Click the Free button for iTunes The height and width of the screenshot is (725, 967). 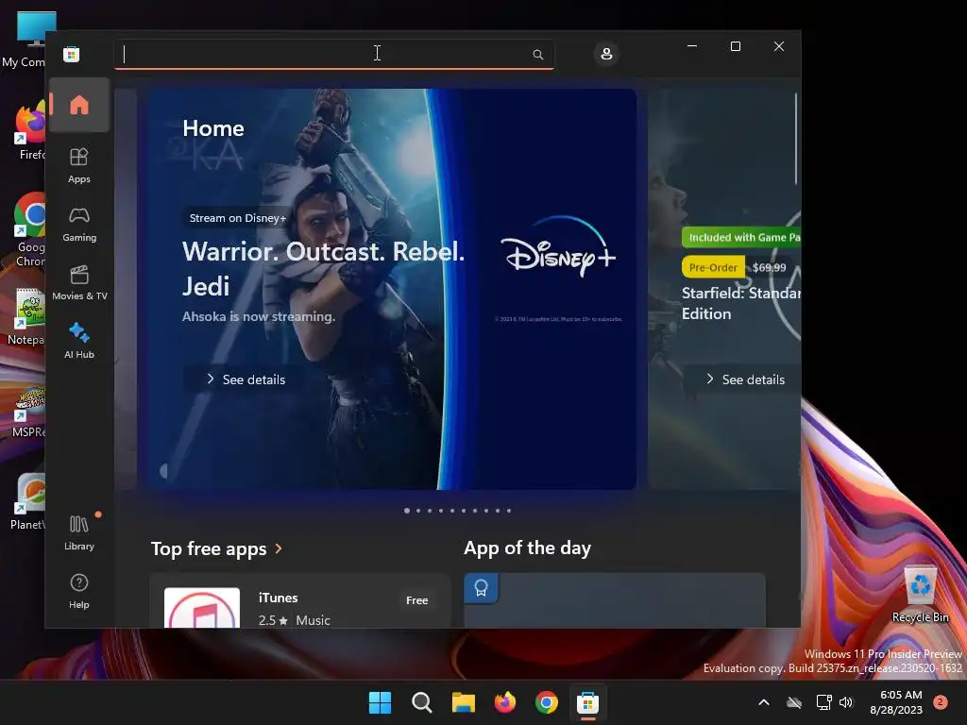tap(416, 599)
